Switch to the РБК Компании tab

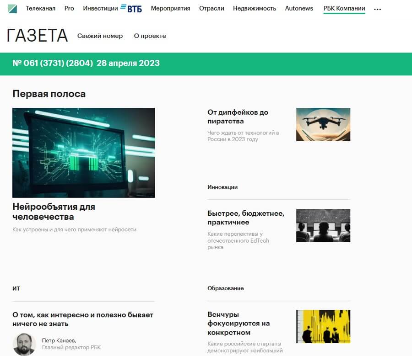click(x=344, y=8)
